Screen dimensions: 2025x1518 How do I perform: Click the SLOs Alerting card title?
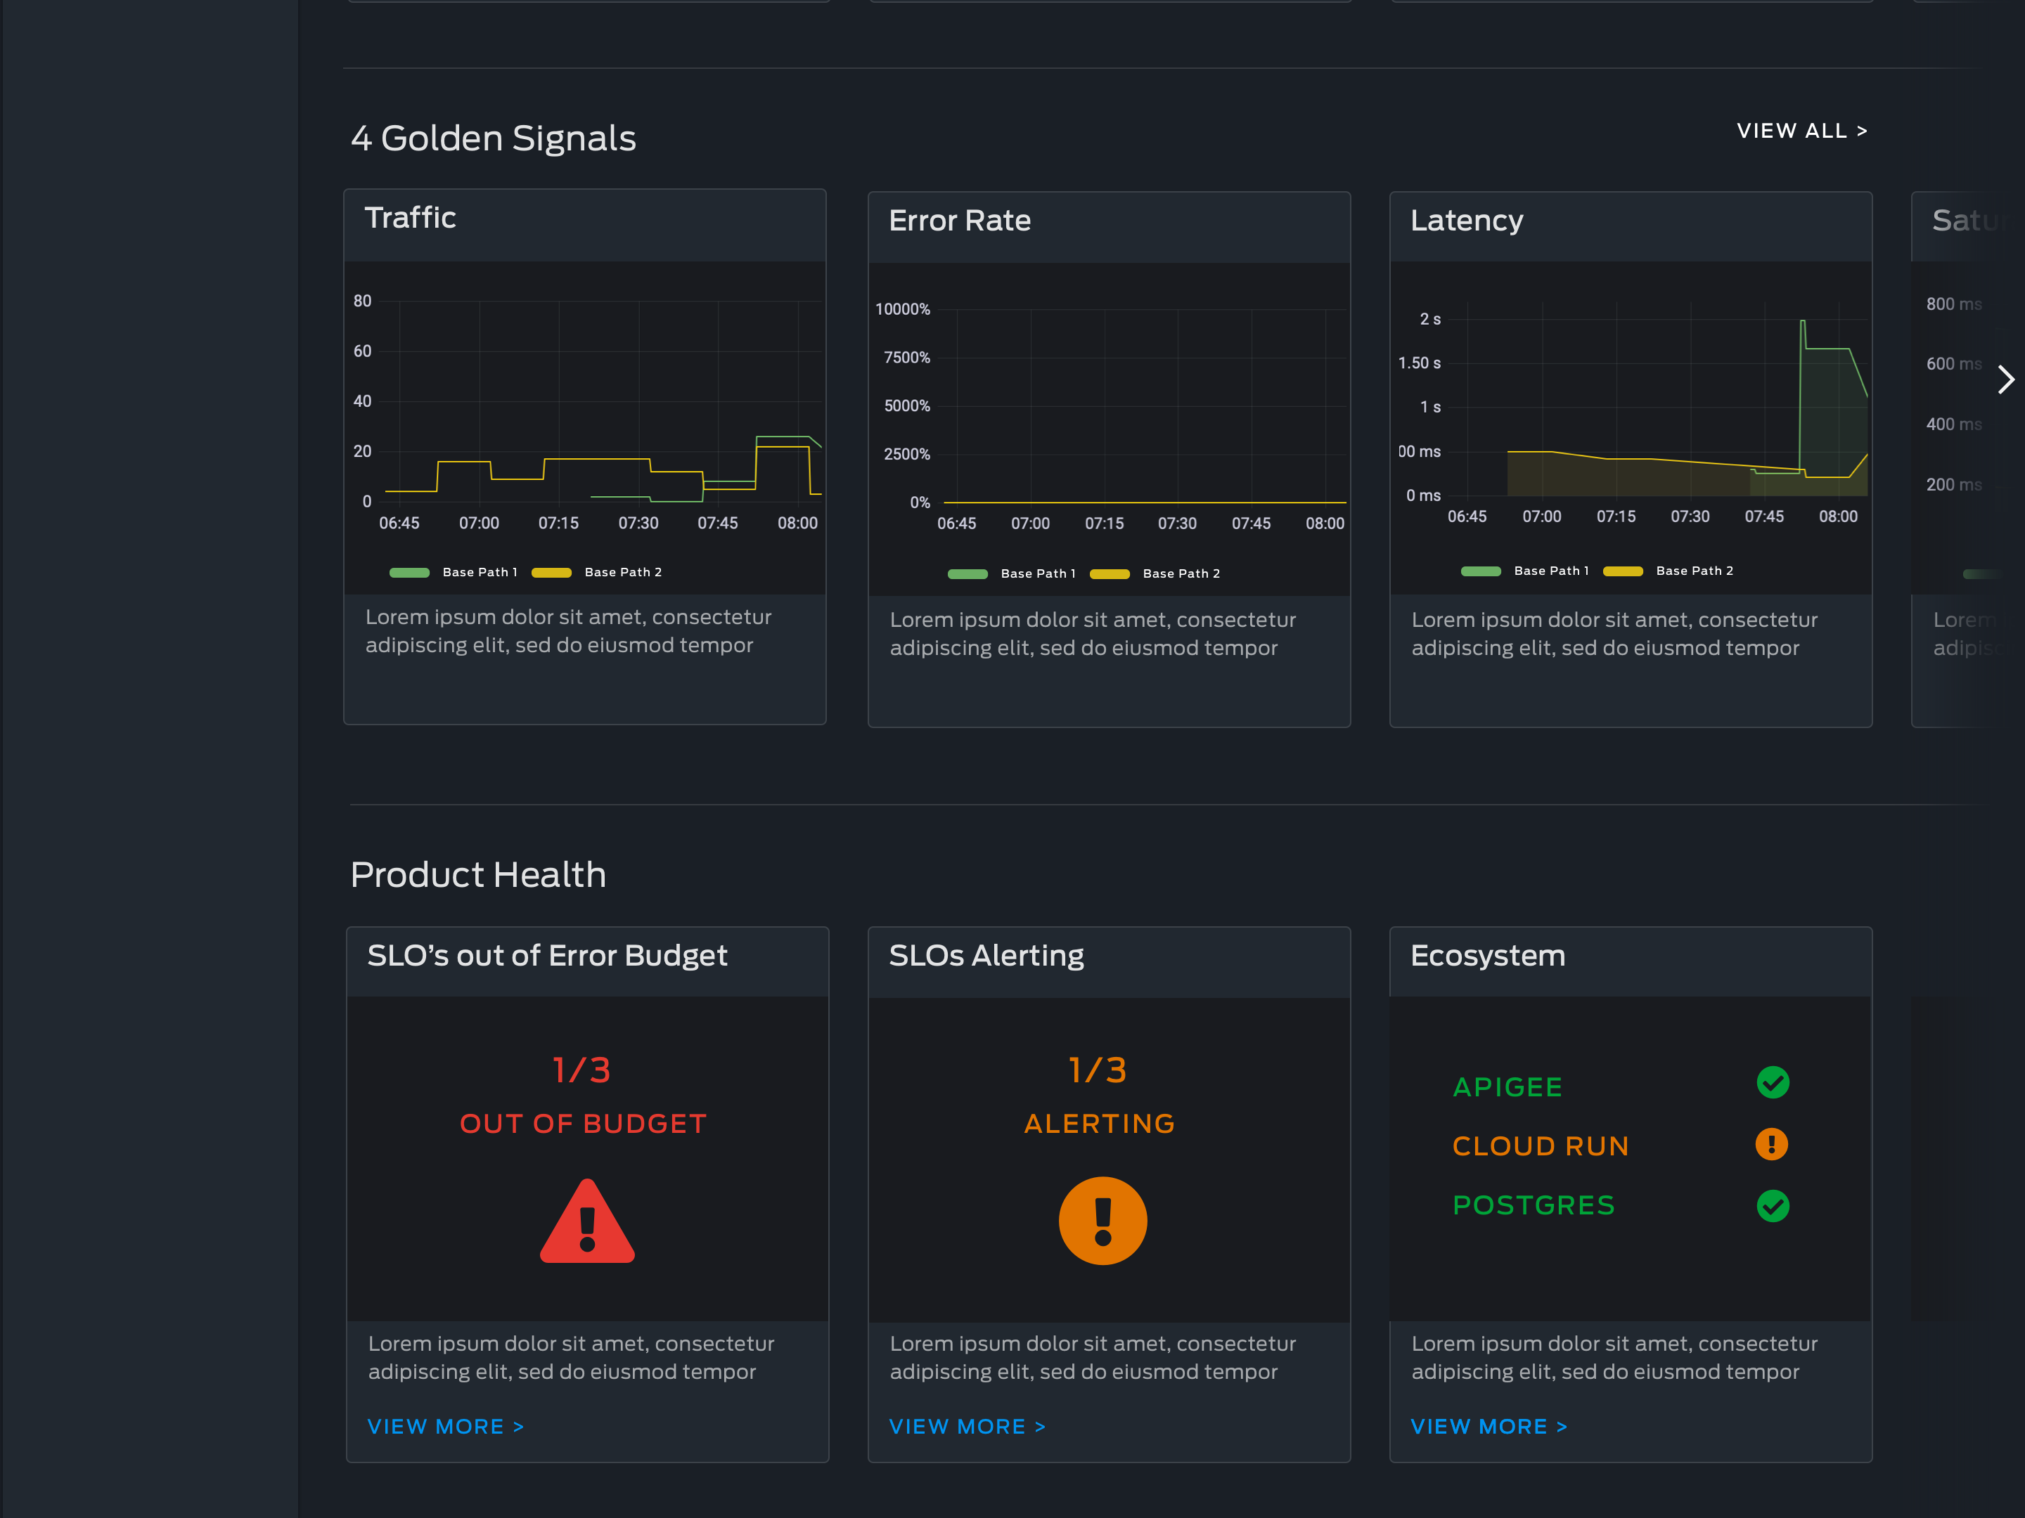pyautogui.click(x=986, y=955)
